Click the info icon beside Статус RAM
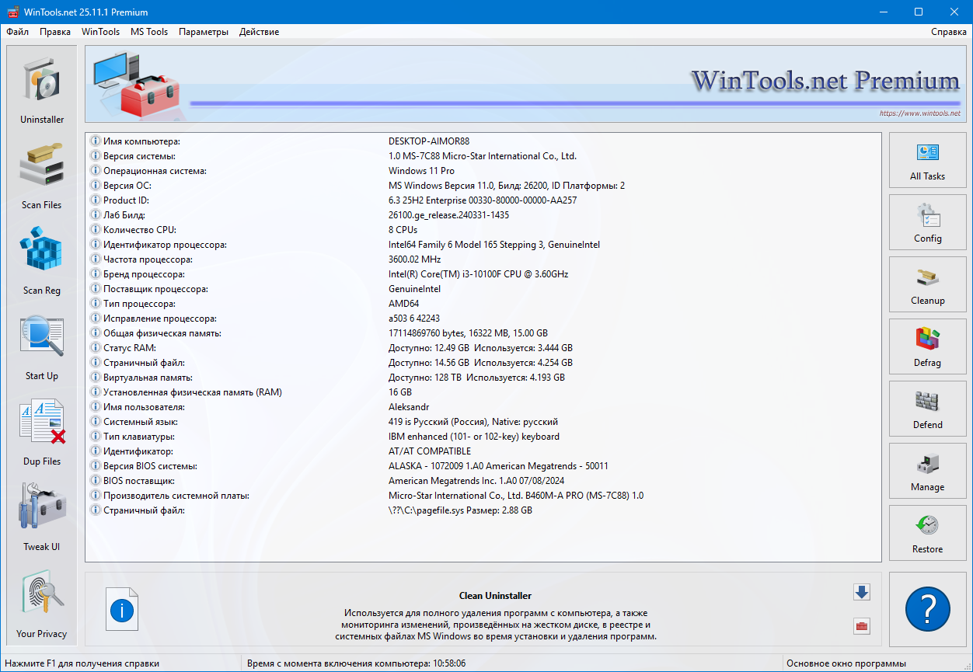This screenshot has width=973, height=672. coord(96,348)
